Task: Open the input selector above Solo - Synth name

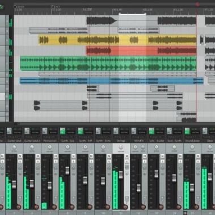Action: click(174, 137)
